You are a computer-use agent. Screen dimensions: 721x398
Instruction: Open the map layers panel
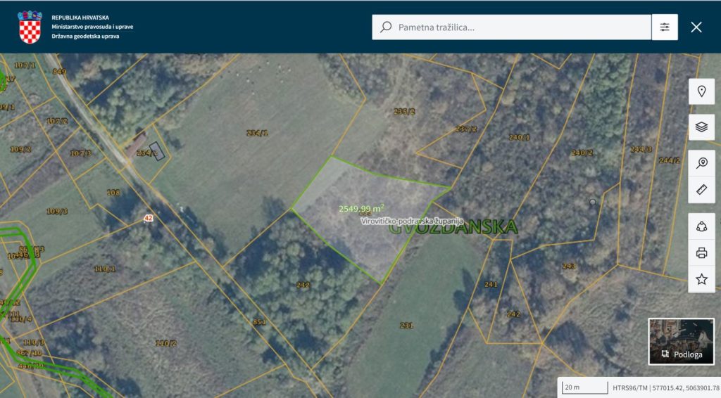(x=701, y=127)
